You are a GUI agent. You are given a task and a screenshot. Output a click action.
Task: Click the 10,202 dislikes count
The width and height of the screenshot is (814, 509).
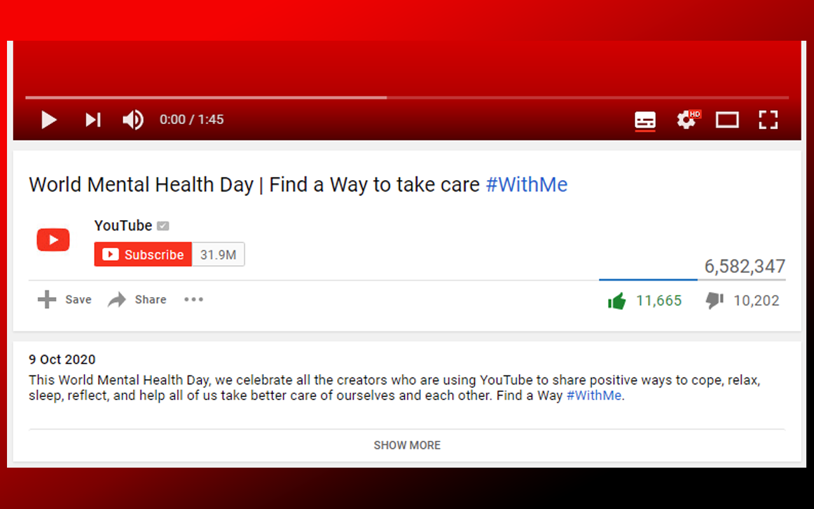click(756, 301)
